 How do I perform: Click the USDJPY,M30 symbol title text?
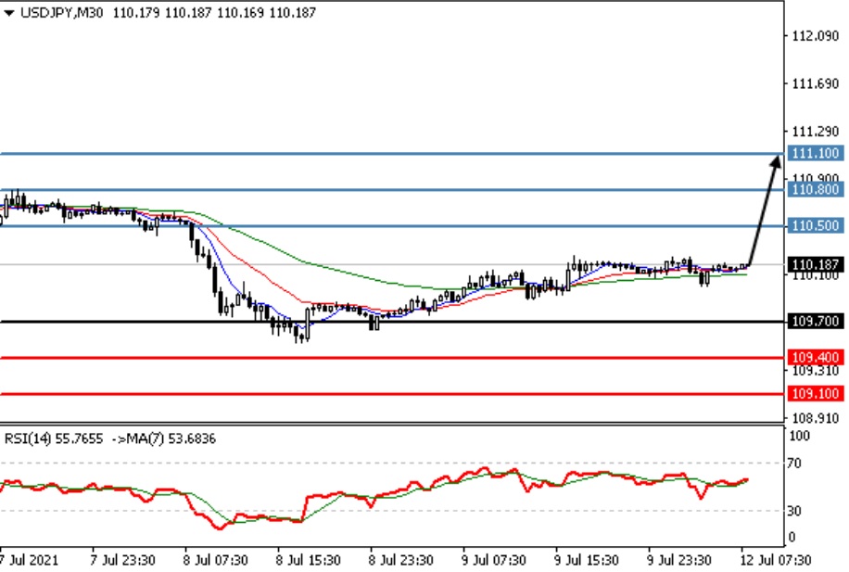coord(61,12)
